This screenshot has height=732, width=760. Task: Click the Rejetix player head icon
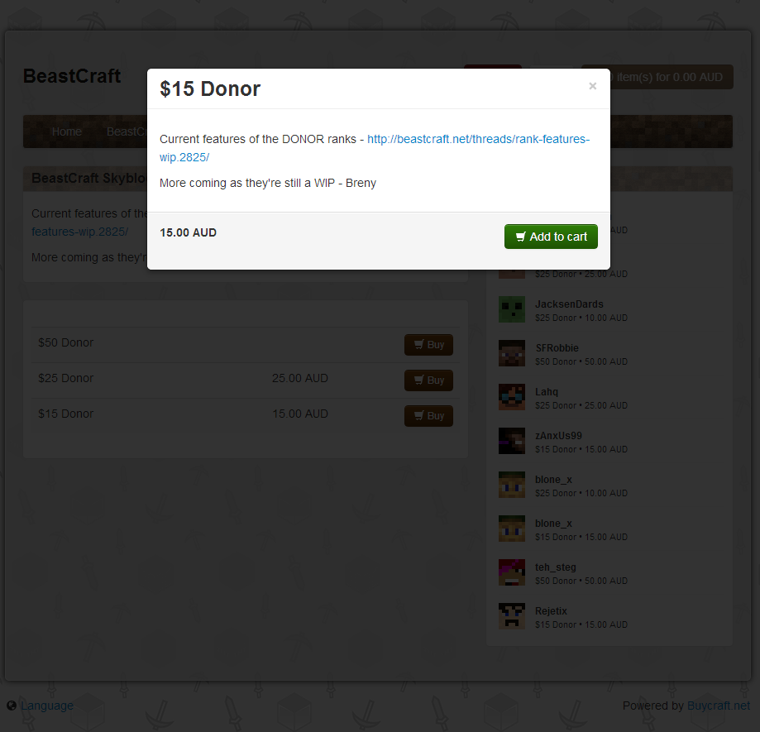pyautogui.click(x=512, y=616)
